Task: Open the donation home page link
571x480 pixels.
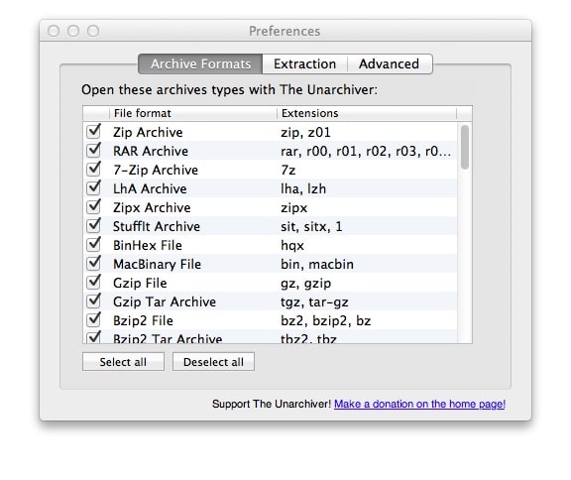Action: coord(419,404)
